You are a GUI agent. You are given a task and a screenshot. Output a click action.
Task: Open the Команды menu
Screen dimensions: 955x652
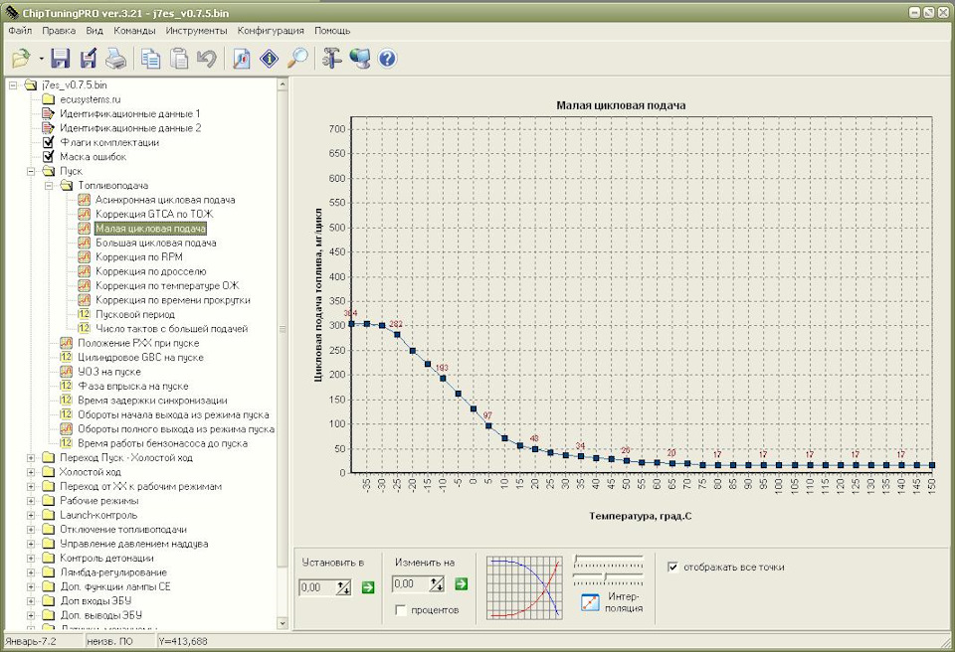134,31
